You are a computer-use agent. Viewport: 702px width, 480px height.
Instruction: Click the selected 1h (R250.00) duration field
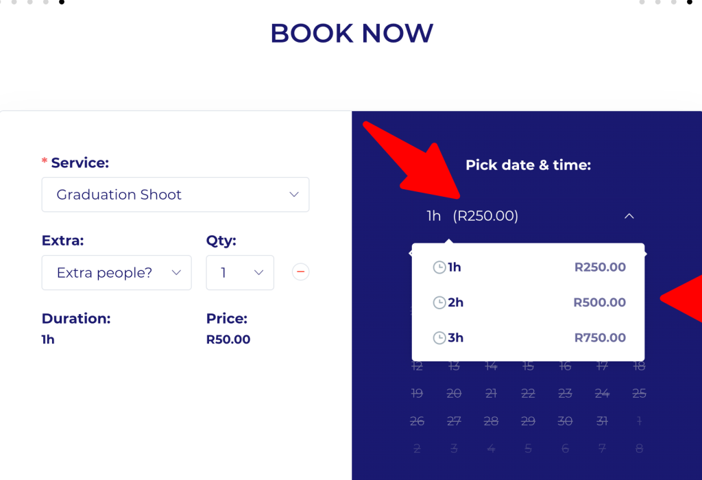pos(473,216)
